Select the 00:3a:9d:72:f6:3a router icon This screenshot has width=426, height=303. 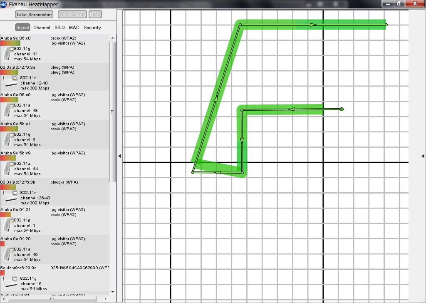coord(10,81)
